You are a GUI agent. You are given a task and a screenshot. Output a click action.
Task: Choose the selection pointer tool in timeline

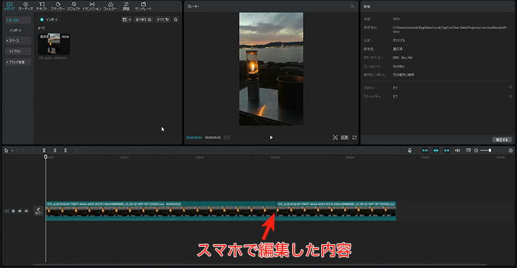click(6, 150)
